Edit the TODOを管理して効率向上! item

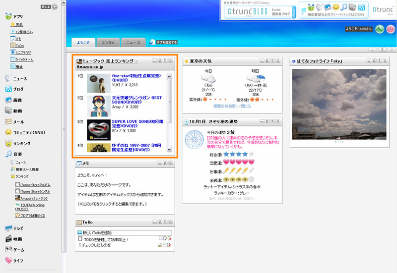coord(165,238)
